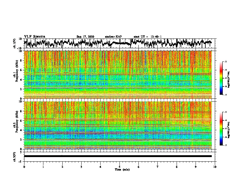Click the ch.1 voltage waveform trace
The height and width of the screenshot is (187, 242).
pyautogui.click(x=118, y=43)
